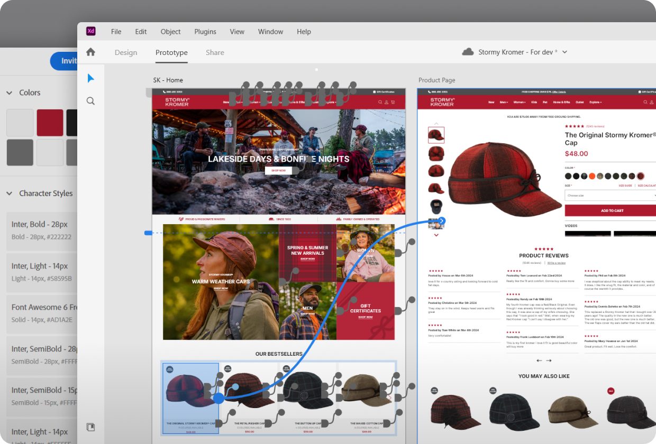656x444 pixels.
Task: Switch to the Share tab
Action: click(x=215, y=52)
